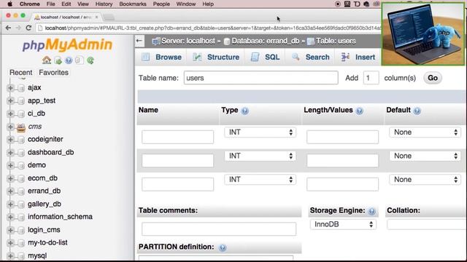467x262 pixels.
Task: Switch to the SQL tab
Action: [x=265, y=57]
